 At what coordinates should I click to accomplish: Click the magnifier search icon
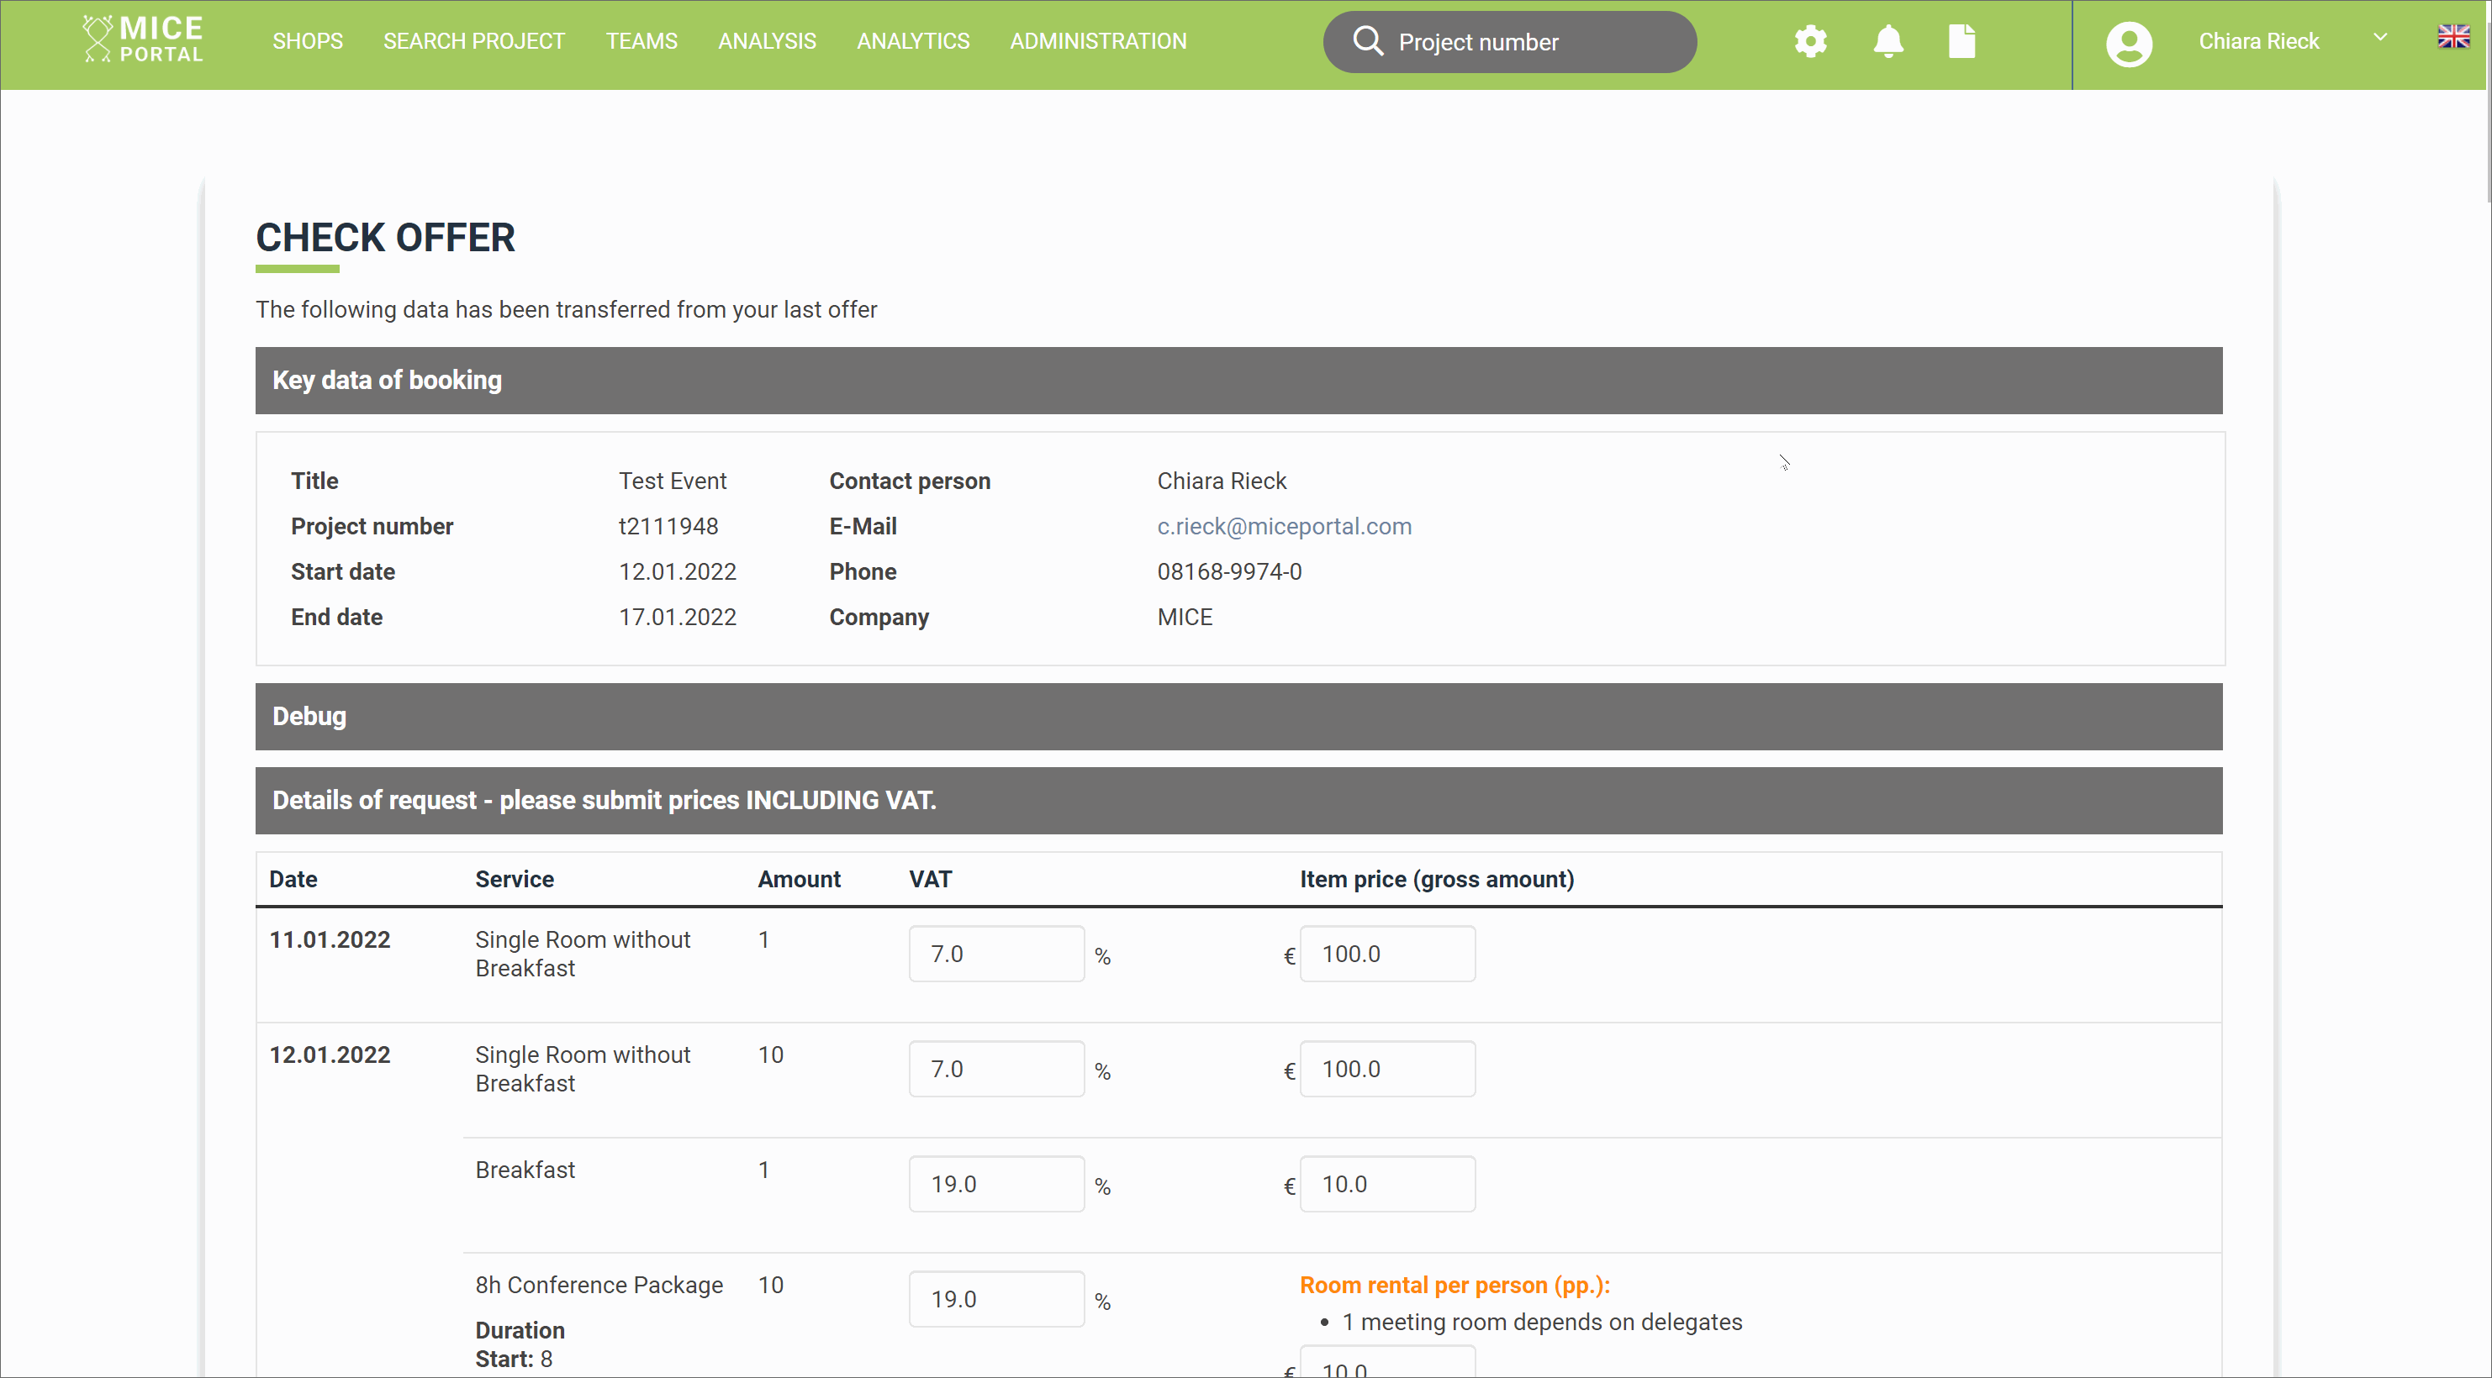[x=1367, y=40]
